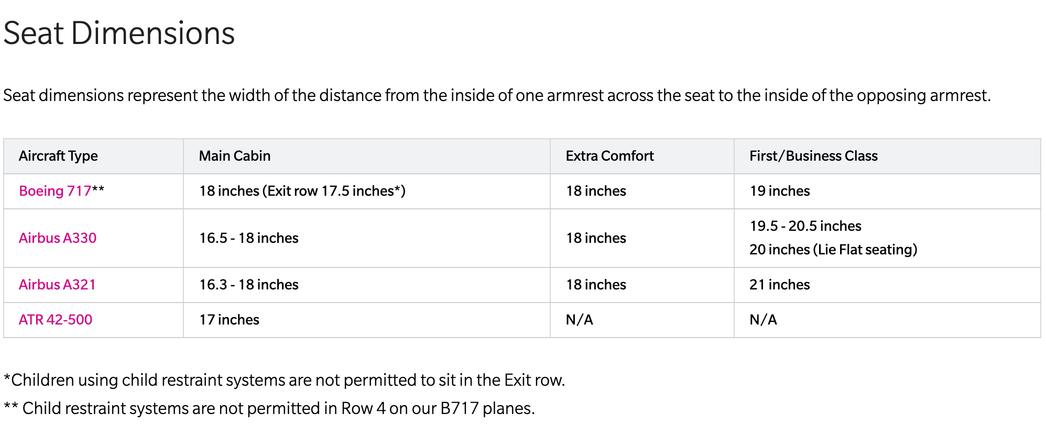
Task: Click the "20 inches (Lie Flat seating)" text
Action: click(x=833, y=250)
